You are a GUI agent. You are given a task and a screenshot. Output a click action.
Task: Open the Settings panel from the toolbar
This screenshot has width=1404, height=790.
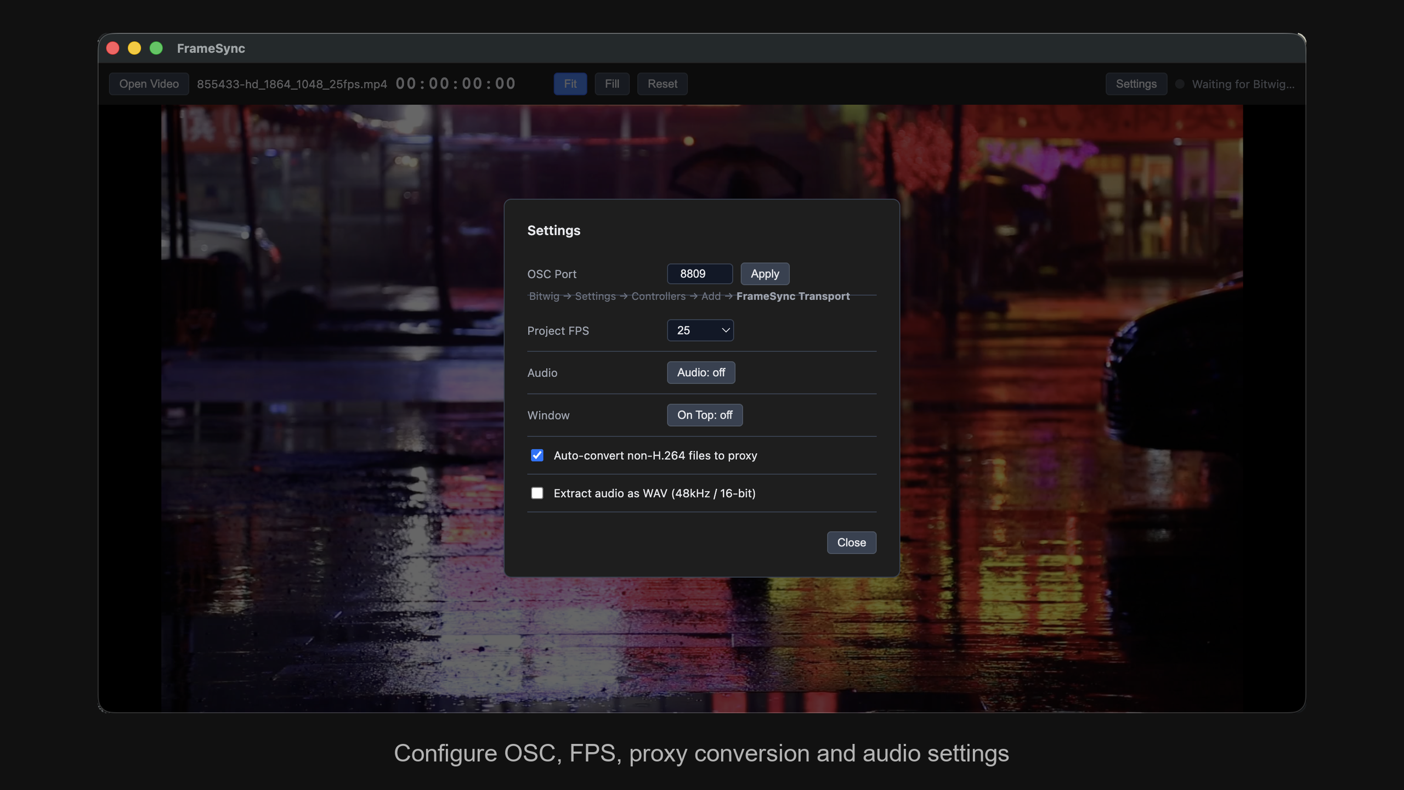coord(1135,83)
